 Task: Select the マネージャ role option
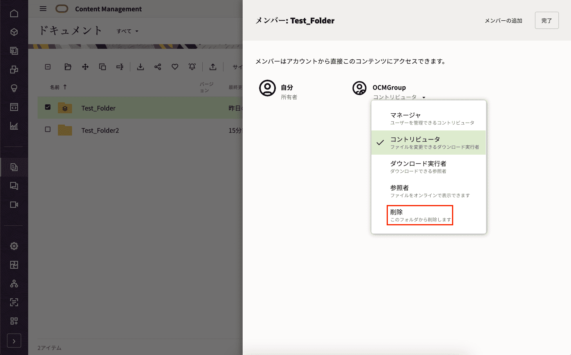(429, 118)
